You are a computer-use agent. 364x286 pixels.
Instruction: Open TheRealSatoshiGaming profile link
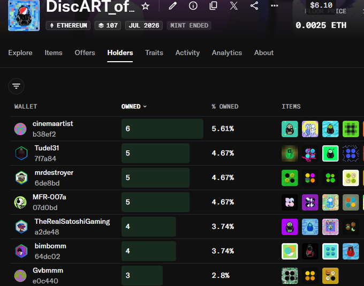[72, 222]
